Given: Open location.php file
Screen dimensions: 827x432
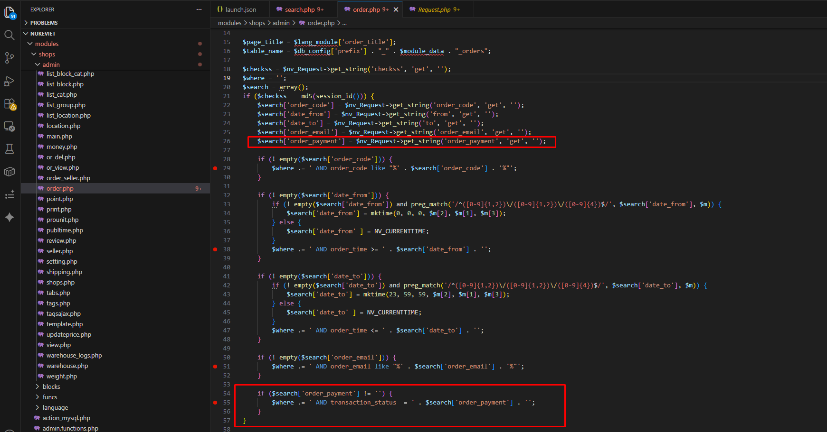Looking at the screenshot, I should [64, 126].
